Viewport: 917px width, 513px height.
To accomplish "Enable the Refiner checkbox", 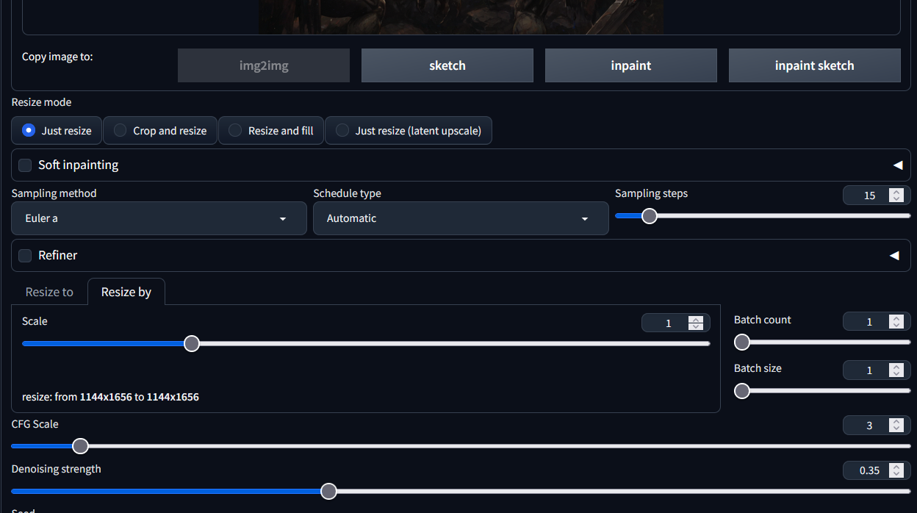I will point(25,256).
